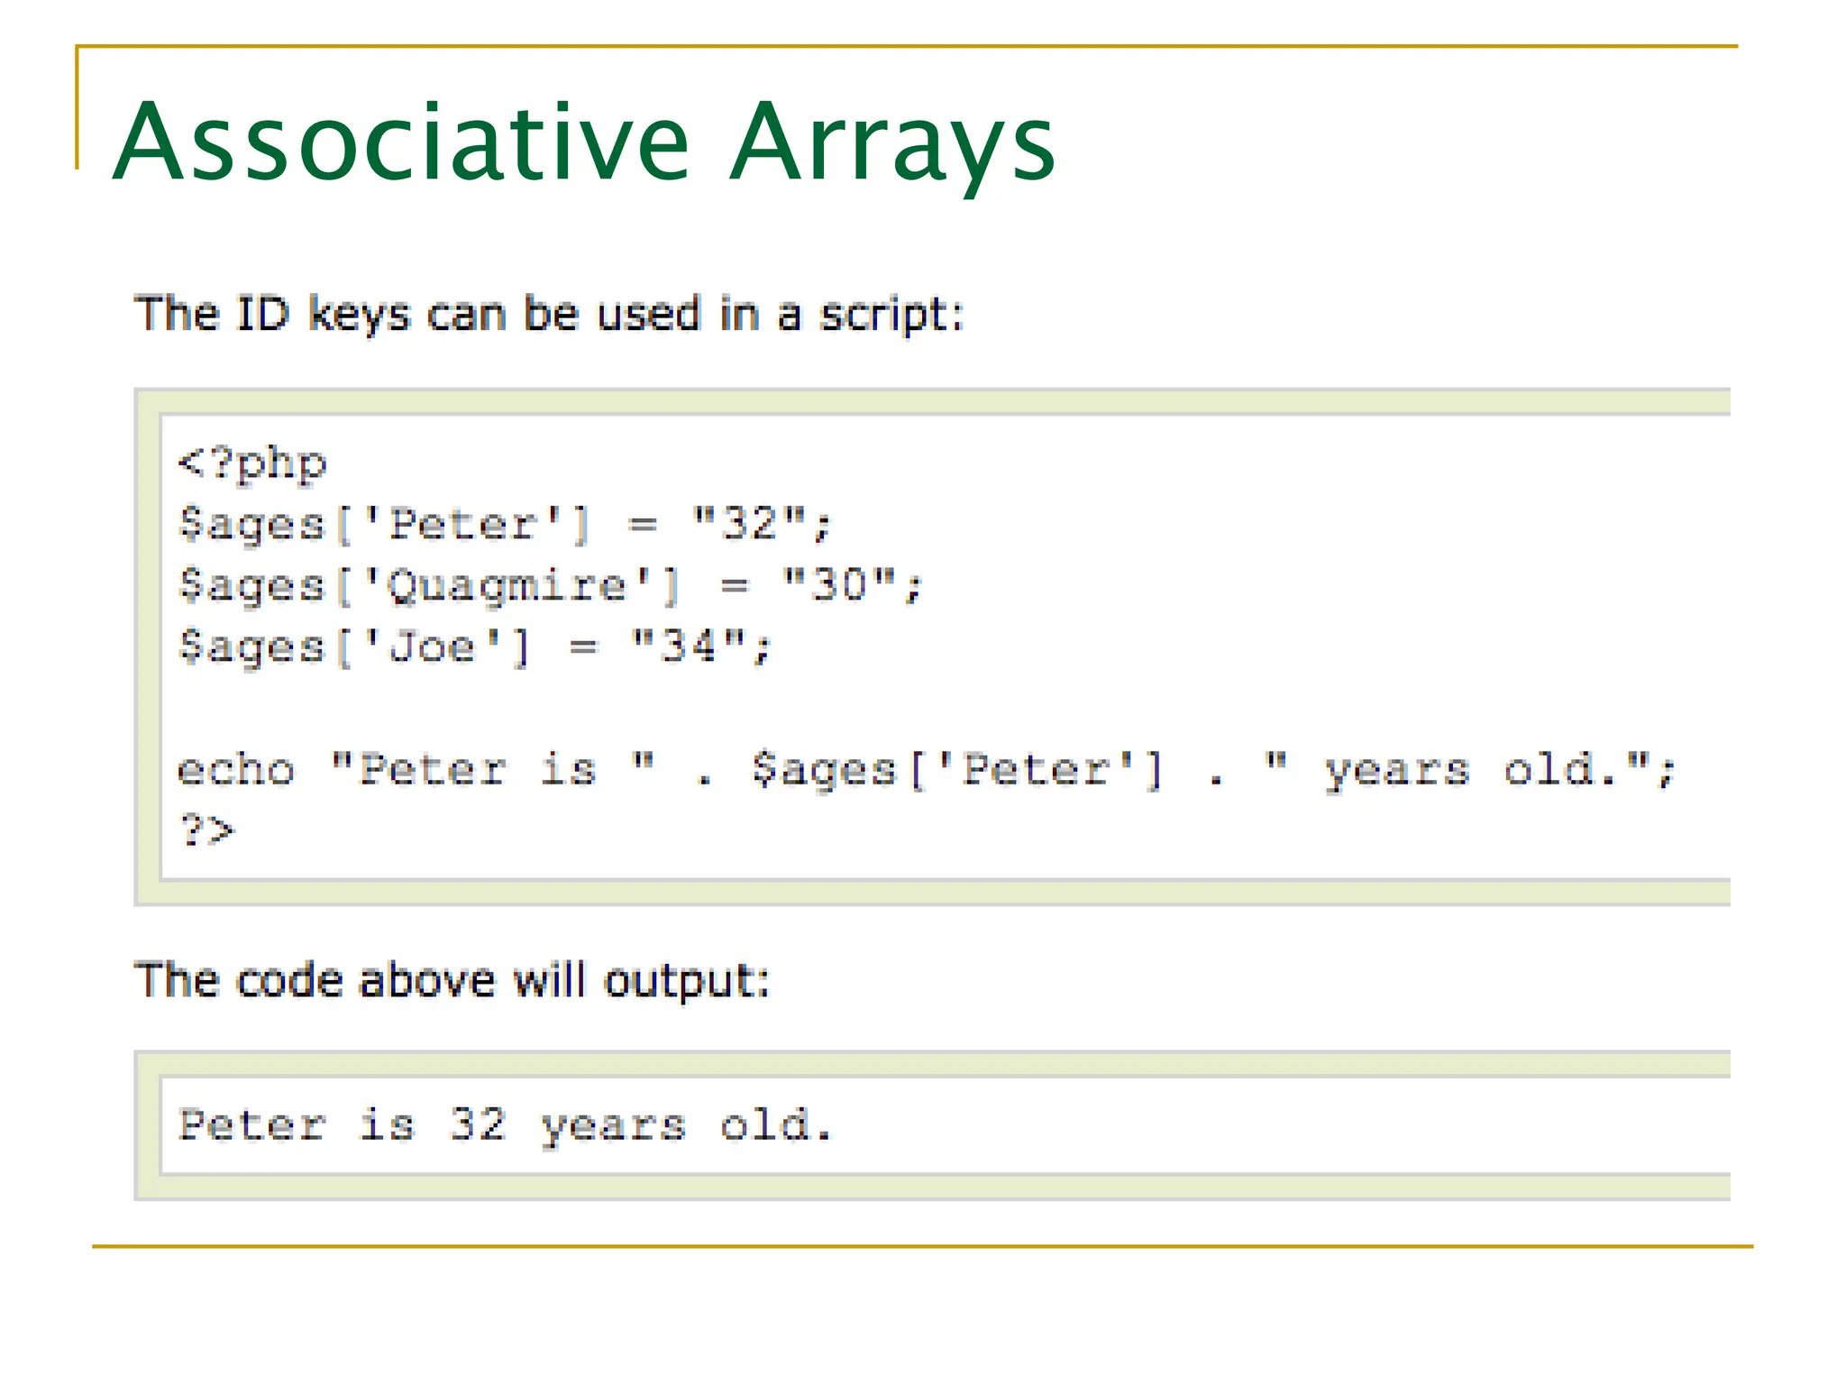Viewport: 1846px width, 1385px height.
Task: Click the word 'output:' in second sentence
Action: coord(687,981)
